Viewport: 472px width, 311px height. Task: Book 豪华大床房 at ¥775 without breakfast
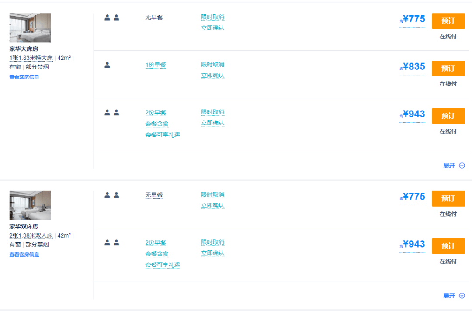(448, 21)
